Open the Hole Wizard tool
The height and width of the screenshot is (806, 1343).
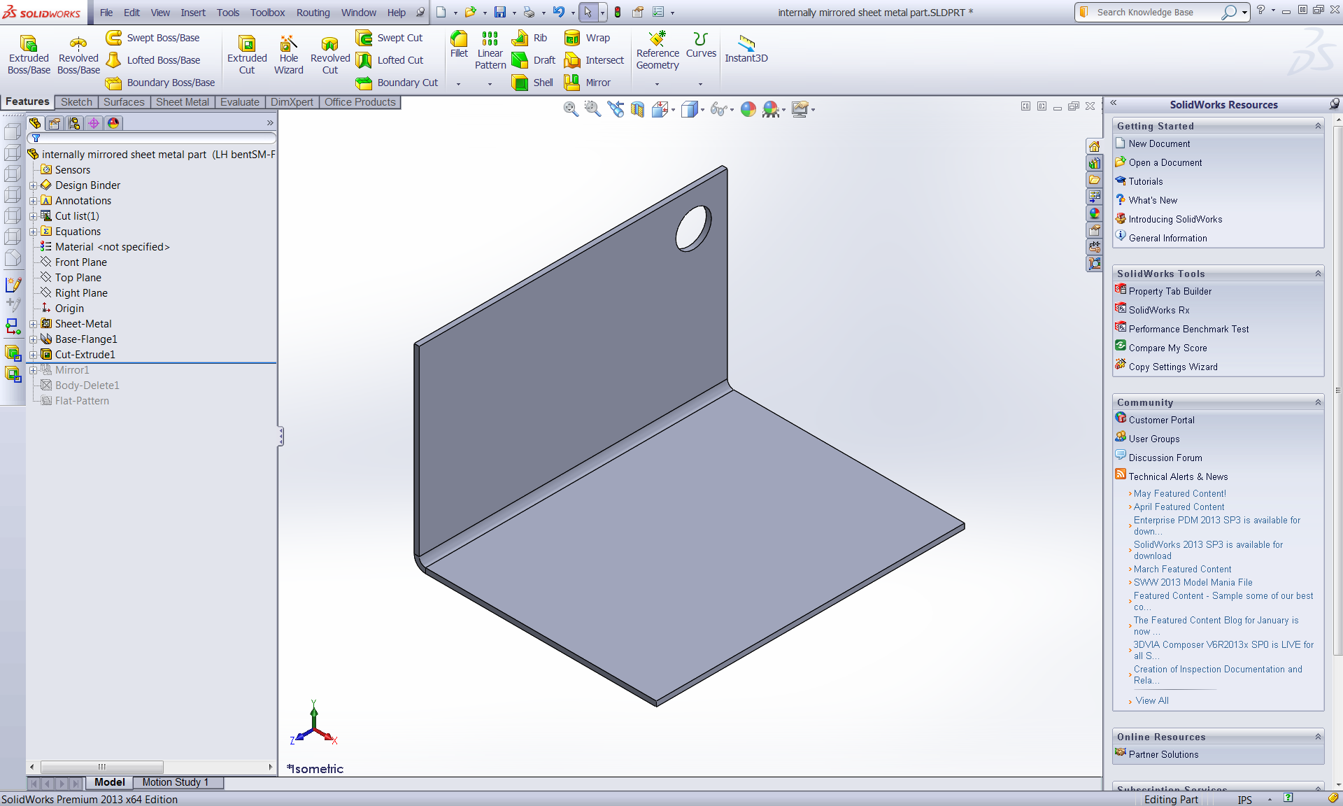288,55
